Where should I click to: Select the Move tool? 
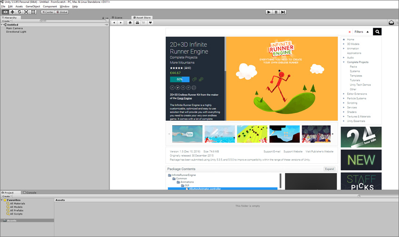tap(12, 12)
